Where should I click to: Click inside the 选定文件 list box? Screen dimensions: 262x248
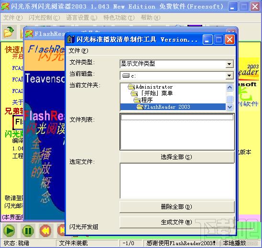[x=177, y=181]
